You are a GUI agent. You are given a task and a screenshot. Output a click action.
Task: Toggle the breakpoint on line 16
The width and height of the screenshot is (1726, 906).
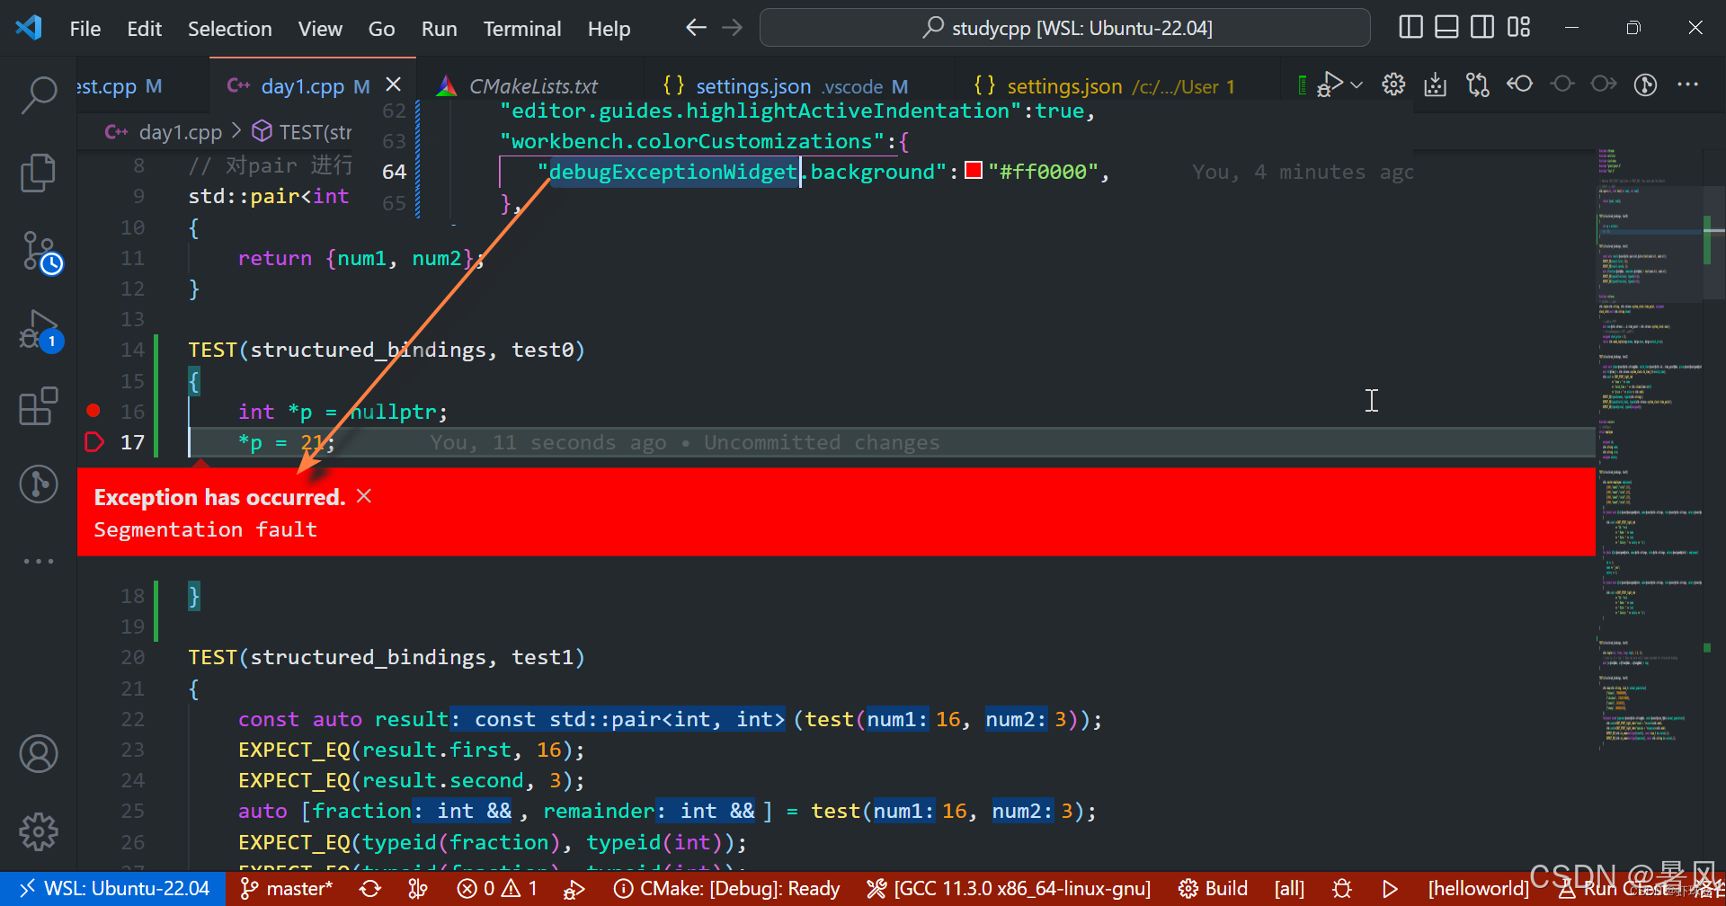coord(93,410)
